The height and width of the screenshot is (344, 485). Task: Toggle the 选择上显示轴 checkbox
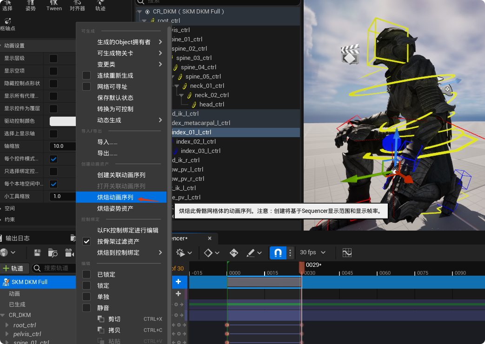(53, 133)
